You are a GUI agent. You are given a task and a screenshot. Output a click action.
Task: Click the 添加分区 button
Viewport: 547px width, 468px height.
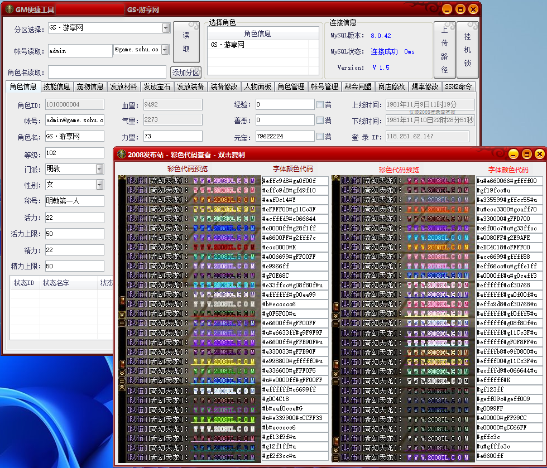point(185,73)
